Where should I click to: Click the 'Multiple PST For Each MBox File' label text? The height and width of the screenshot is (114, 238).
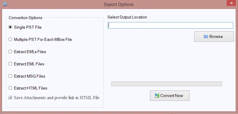[x=43, y=39]
